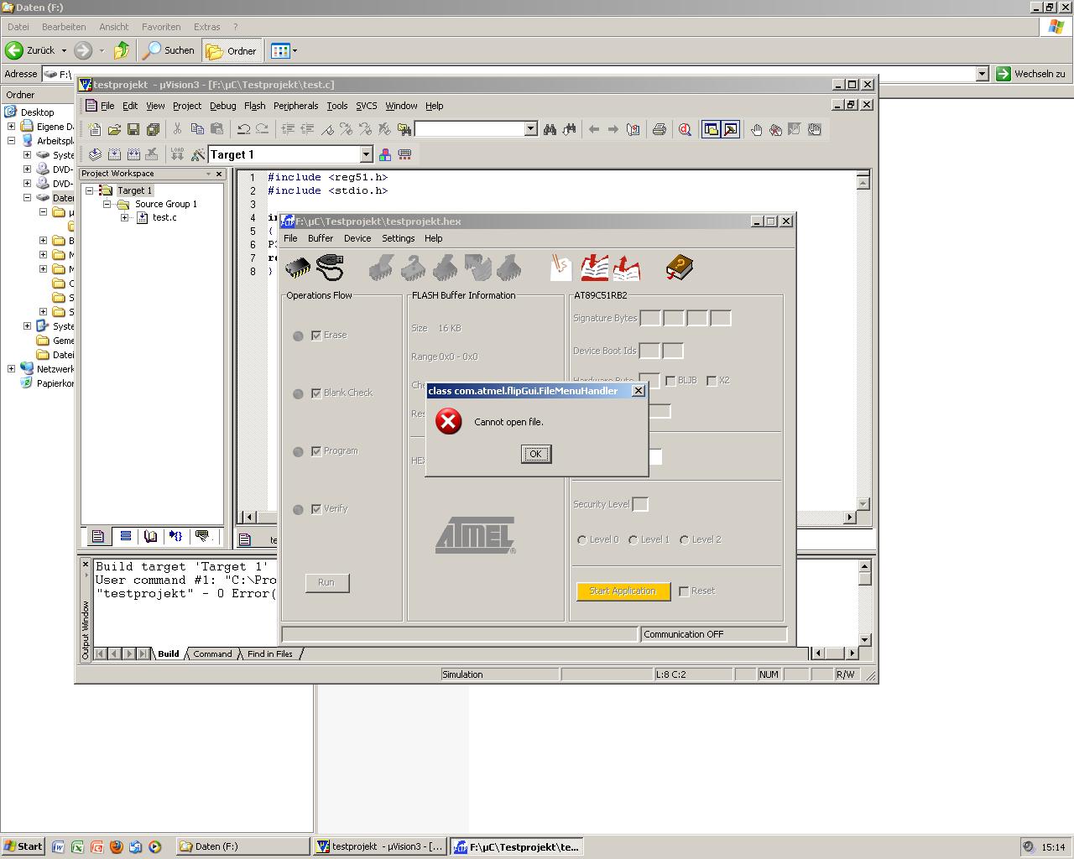The height and width of the screenshot is (859, 1074).
Task: Toggle the X2 checkbox
Action: pyautogui.click(x=712, y=381)
